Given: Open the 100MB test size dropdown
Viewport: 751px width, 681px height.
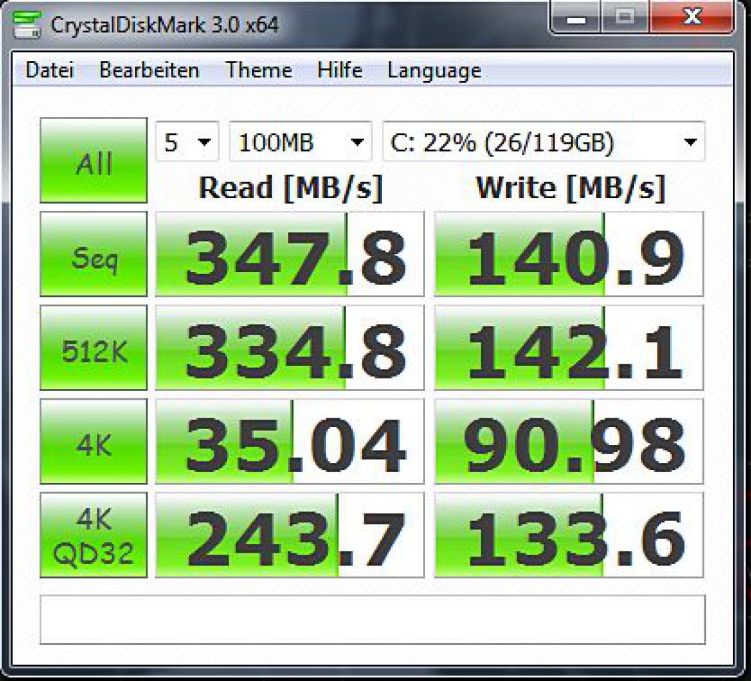Looking at the screenshot, I should (300, 142).
